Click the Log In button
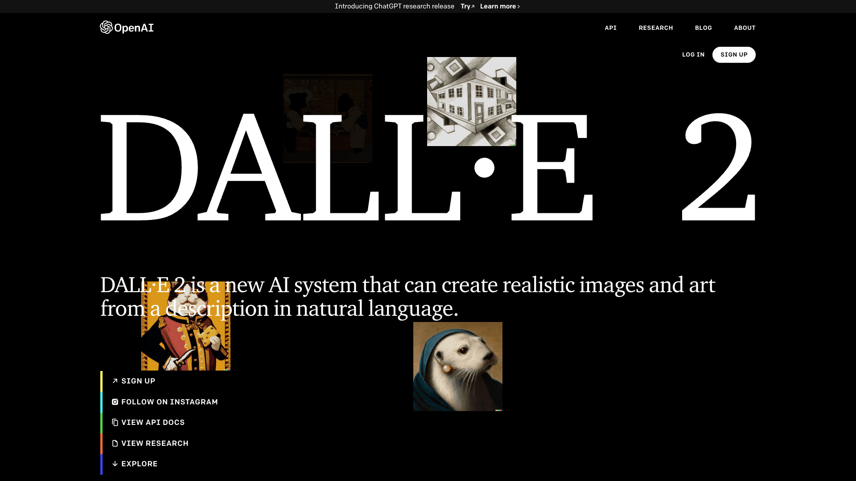Viewport: 856px width, 481px height. pyautogui.click(x=693, y=54)
